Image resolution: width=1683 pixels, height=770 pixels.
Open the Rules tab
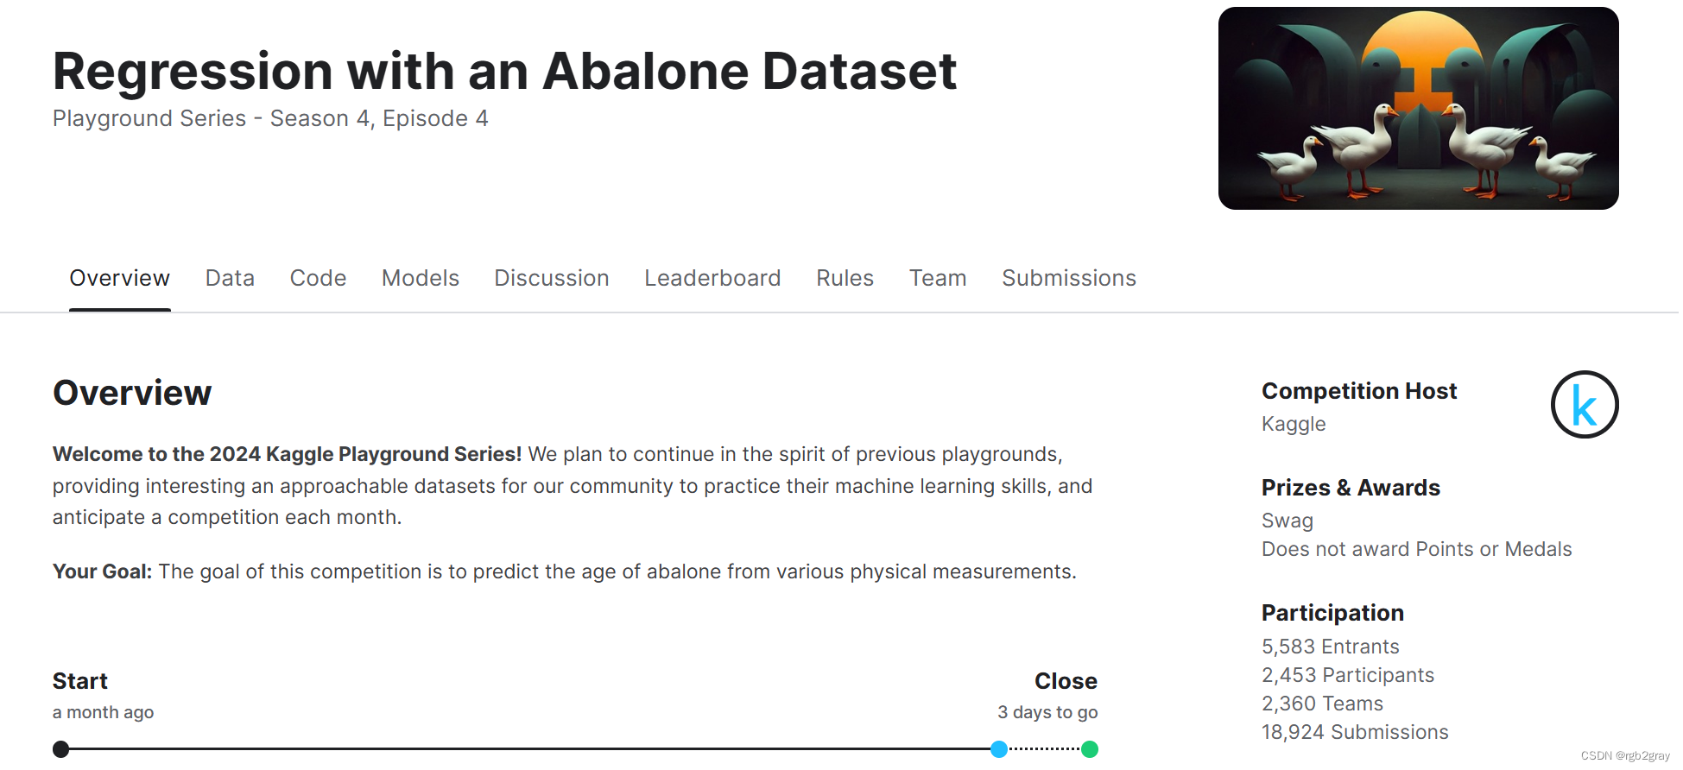pyautogui.click(x=845, y=278)
